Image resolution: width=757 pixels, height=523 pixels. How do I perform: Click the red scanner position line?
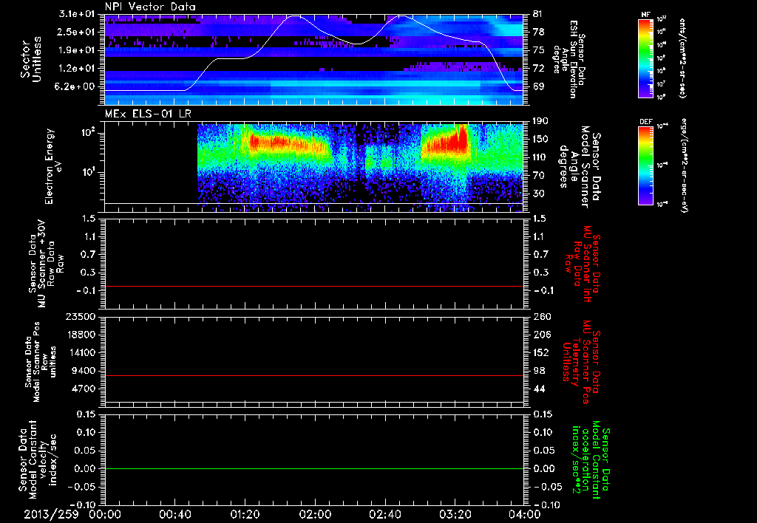[313, 375]
